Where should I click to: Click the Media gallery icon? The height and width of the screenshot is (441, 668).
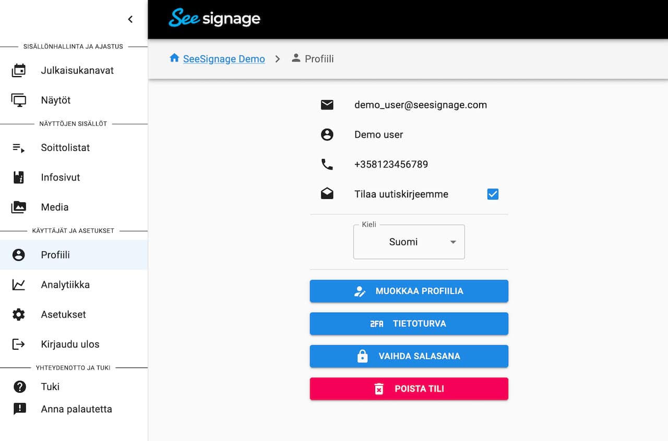tap(19, 207)
